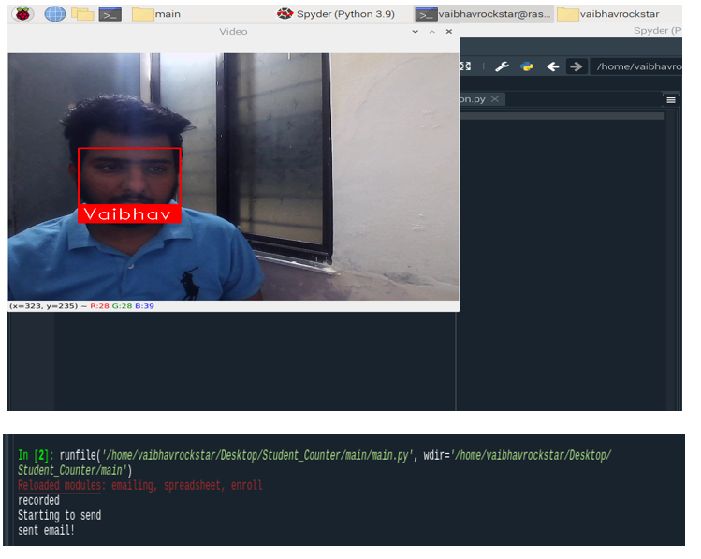Click the 'Starting to send' console line
This screenshot has width=701, height=559.
point(60,516)
